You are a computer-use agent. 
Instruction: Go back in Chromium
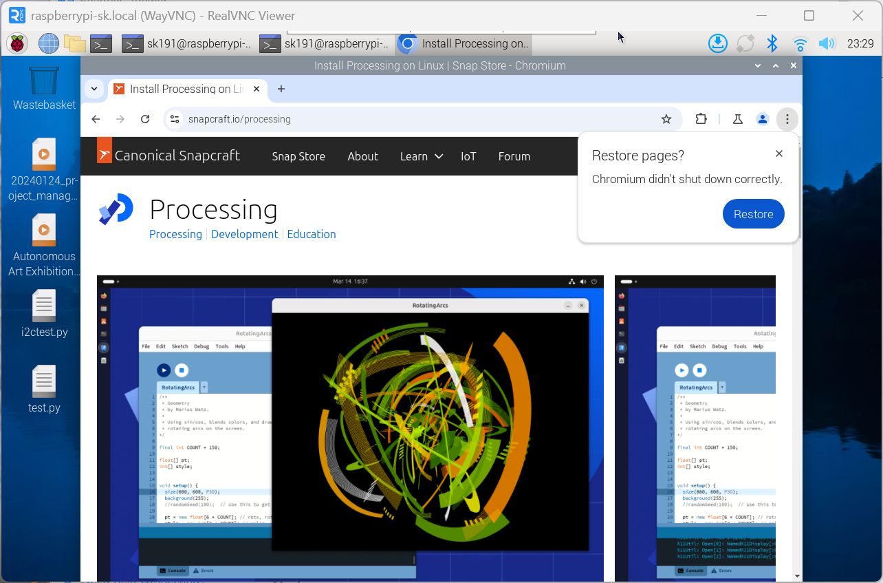pyautogui.click(x=96, y=119)
